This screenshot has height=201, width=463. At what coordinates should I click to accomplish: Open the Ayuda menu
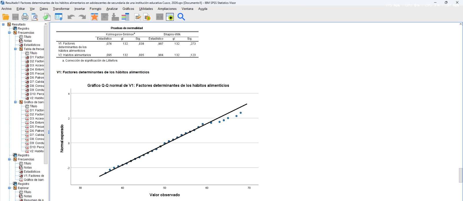pos(203,9)
